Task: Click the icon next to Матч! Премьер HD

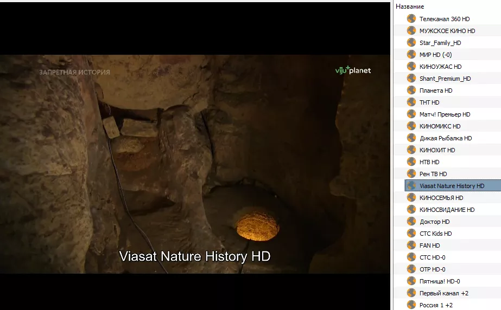Action: pyautogui.click(x=411, y=114)
